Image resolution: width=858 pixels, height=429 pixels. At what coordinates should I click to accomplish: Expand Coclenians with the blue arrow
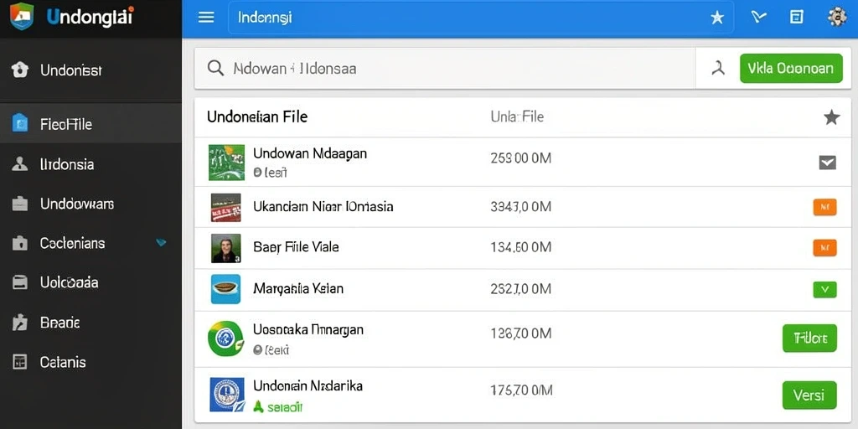pyautogui.click(x=161, y=242)
